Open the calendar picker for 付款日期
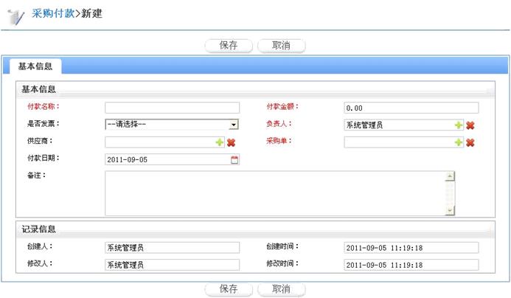The width and height of the screenshot is (511, 298). pyautogui.click(x=234, y=160)
